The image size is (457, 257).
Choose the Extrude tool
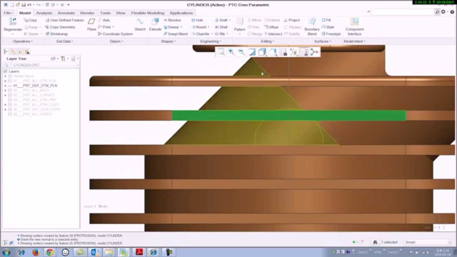click(155, 24)
